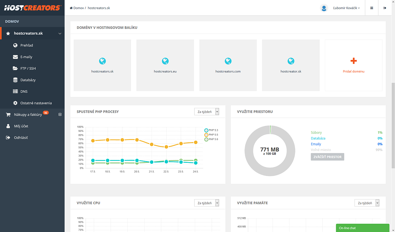This screenshot has width=395, height=232.
Task: Click the folder icon for FTP / SSH
Action: tap(15, 68)
